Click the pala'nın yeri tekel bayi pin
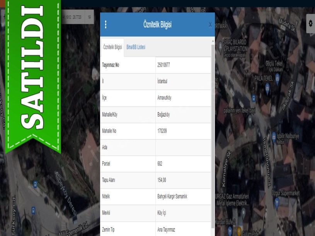The height and width of the screenshot is (236, 315). pyautogui.click(x=250, y=120)
